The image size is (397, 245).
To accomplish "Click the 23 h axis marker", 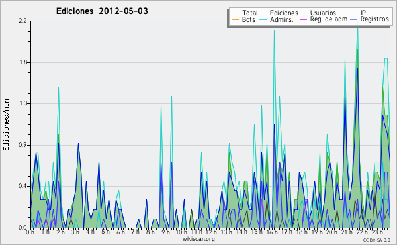I will point(377,232).
